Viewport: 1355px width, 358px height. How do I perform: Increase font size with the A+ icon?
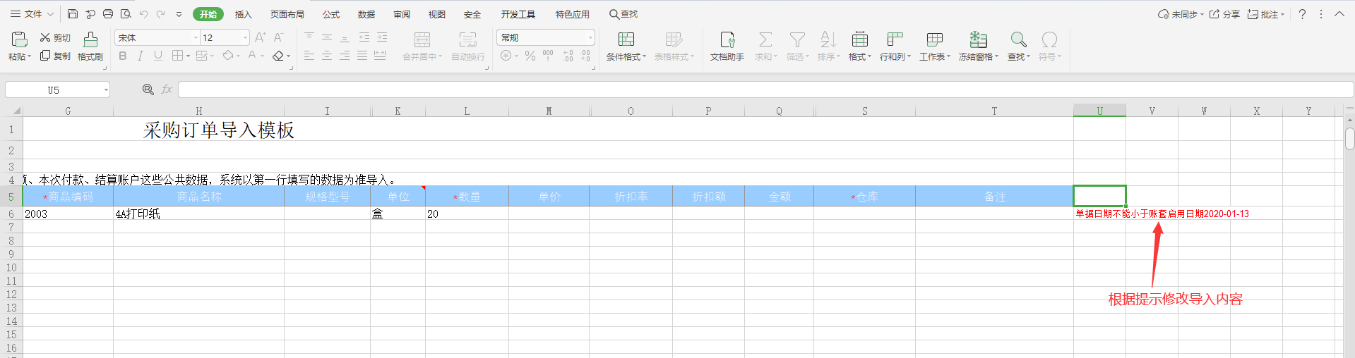point(260,37)
